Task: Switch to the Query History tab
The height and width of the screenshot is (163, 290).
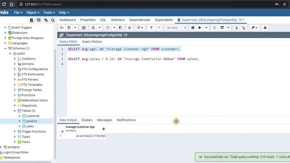Action: [92, 42]
